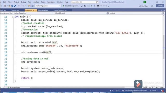Click the "microsoft" string on line 27
This screenshot has height=93, width=166.
[72, 46]
